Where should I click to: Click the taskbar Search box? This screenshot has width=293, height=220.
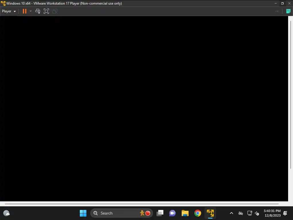click(121, 213)
